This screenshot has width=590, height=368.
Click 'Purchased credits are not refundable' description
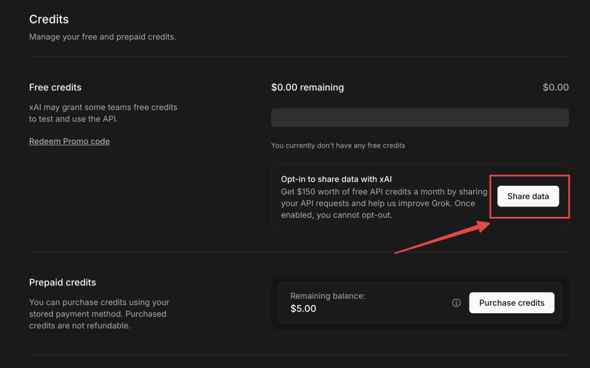[x=99, y=314]
